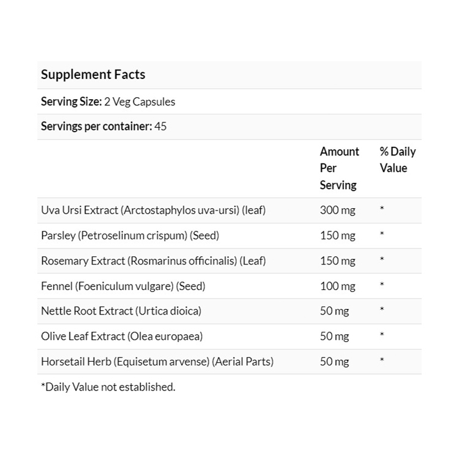
Task: Click the 50 mg amount for Horsetail Herb
Action: tap(334, 361)
